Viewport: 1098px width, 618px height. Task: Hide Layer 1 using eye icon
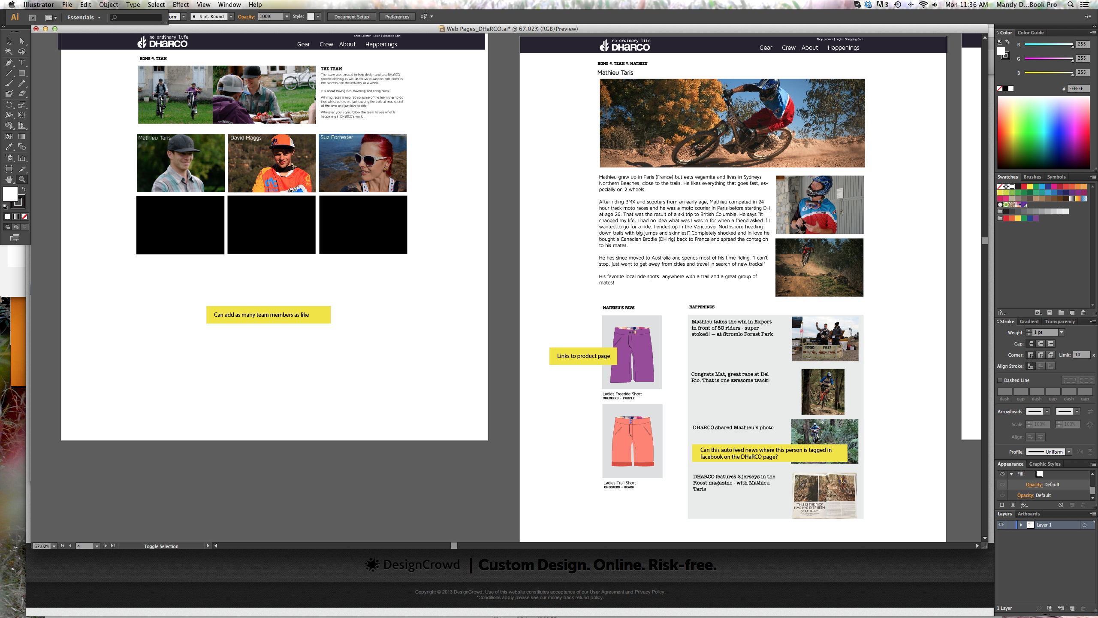1001,525
